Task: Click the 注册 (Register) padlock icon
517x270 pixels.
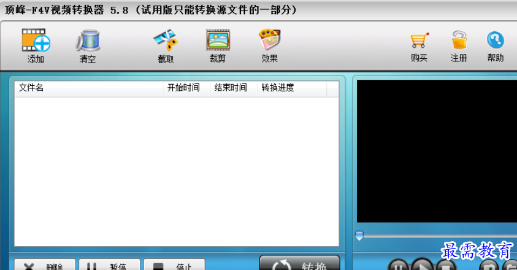Action: click(x=459, y=40)
